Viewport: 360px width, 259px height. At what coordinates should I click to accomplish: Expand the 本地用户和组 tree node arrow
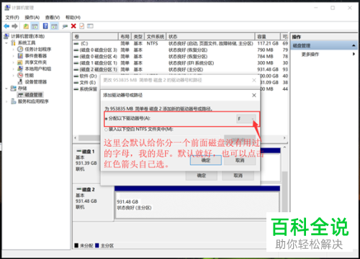tap(14, 69)
